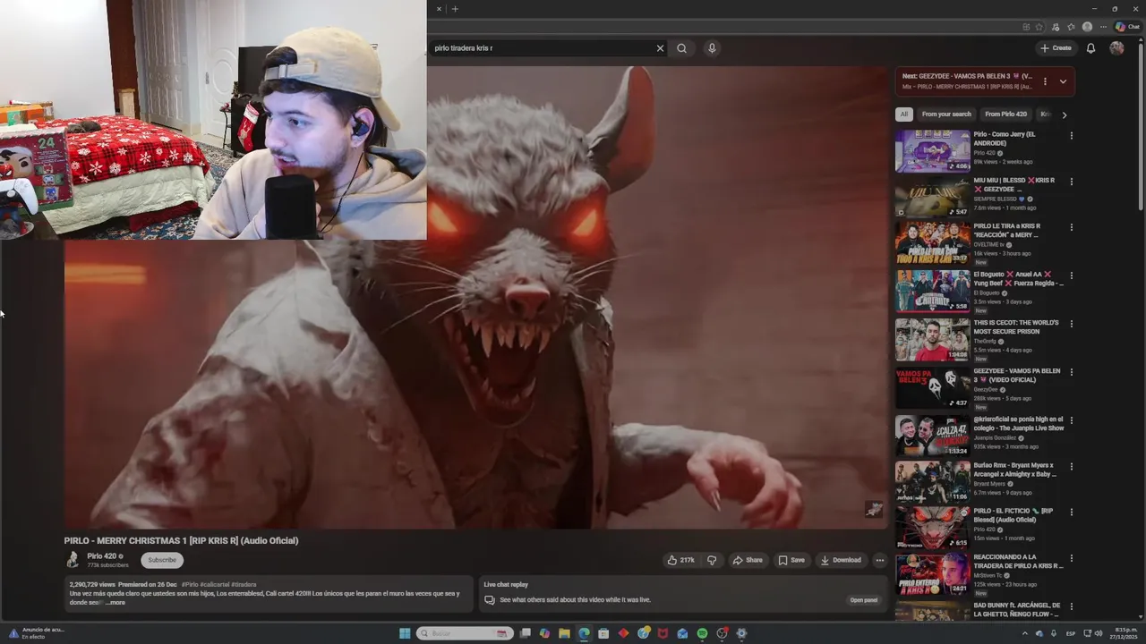Open options for the Next mix queue
Viewport: 1146px width, 644px height.
(x=1045, y=81)
